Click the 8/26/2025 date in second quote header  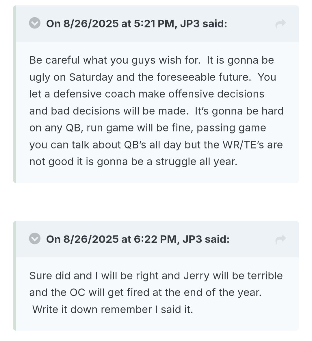[91, 239]
